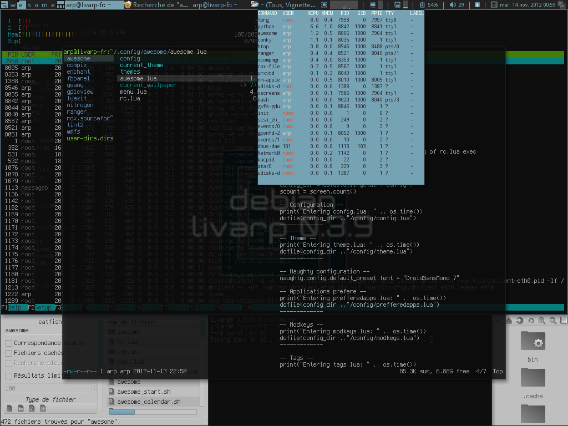Click the ROX-Filer bookmarks jump arrow icon
568x426 pixels.
point(520,320)
